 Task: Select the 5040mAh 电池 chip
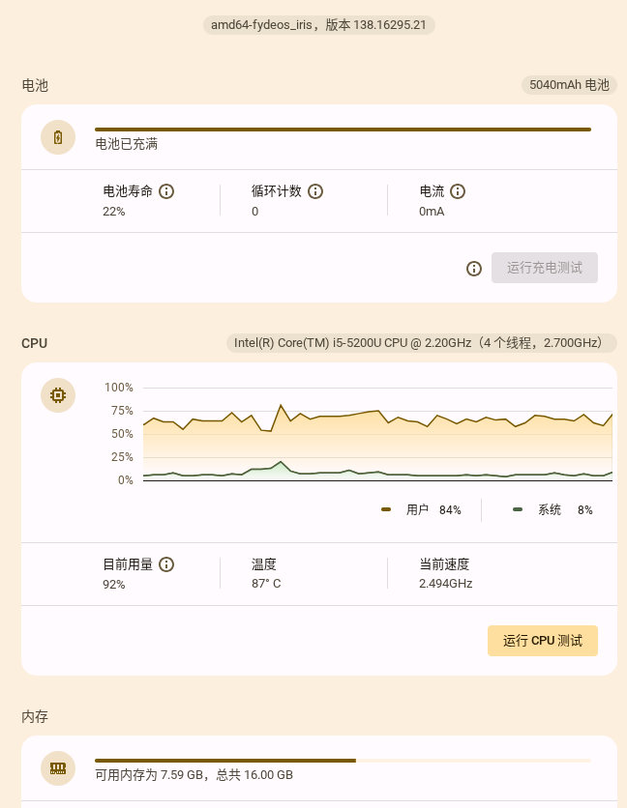569,85
